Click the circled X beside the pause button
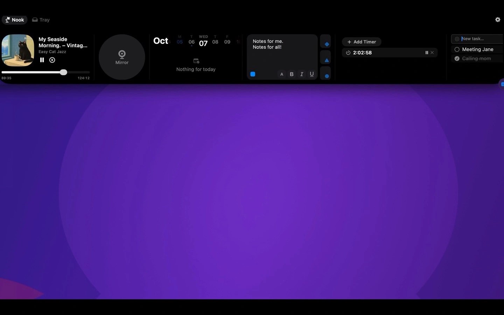 [52, 60]
